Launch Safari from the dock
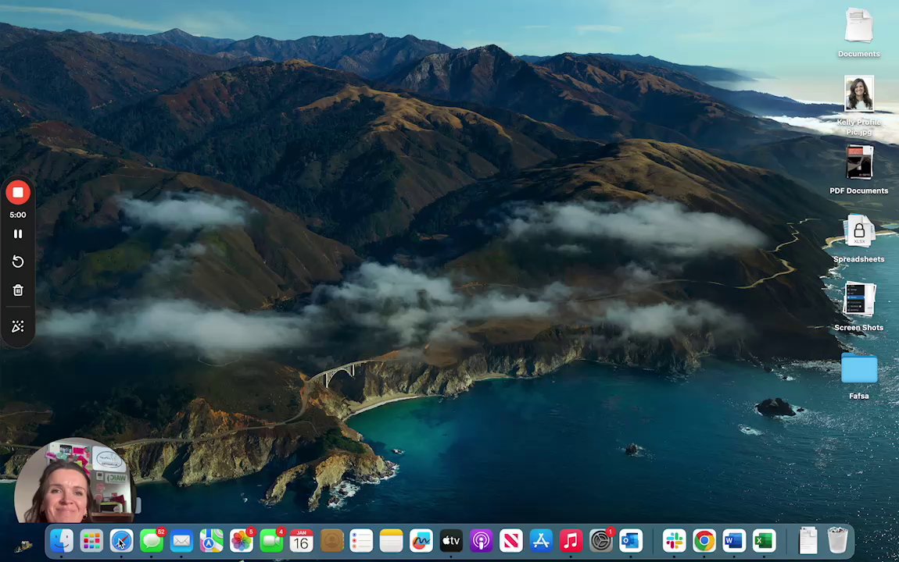 pos(121,540)
